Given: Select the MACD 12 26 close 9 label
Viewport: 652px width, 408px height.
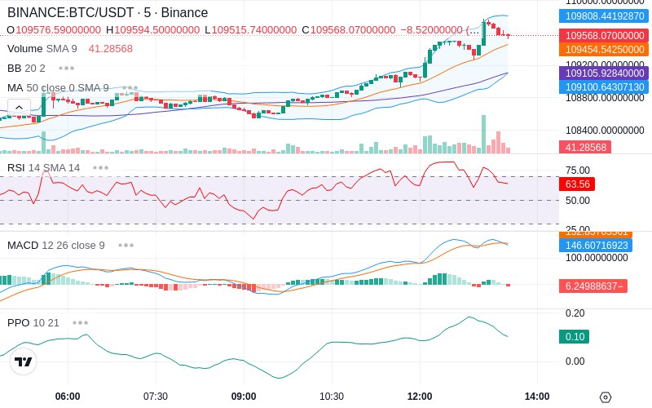Looking at the screenshot, I should click(55, 246).
